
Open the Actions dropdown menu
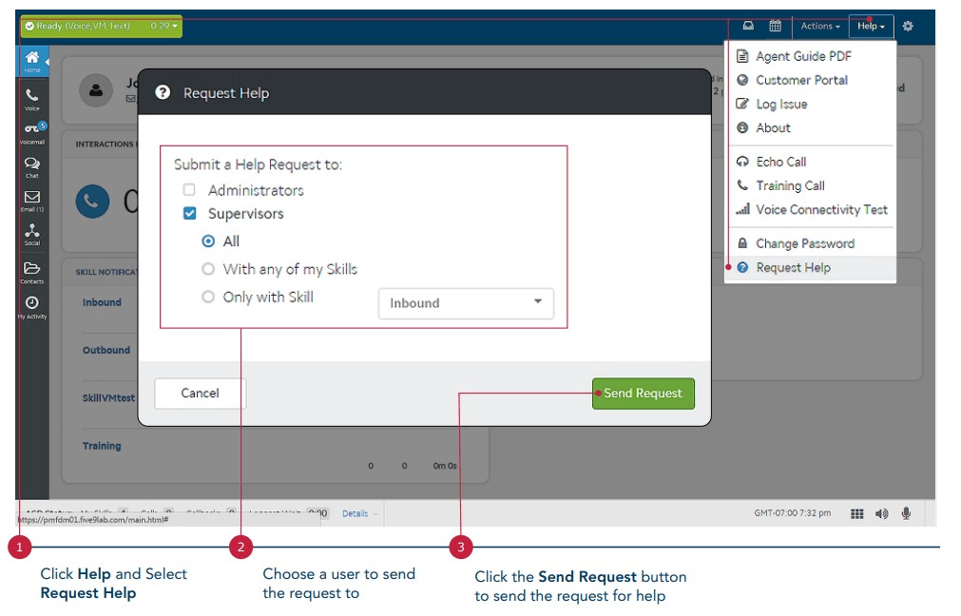[x=819, y=27]
